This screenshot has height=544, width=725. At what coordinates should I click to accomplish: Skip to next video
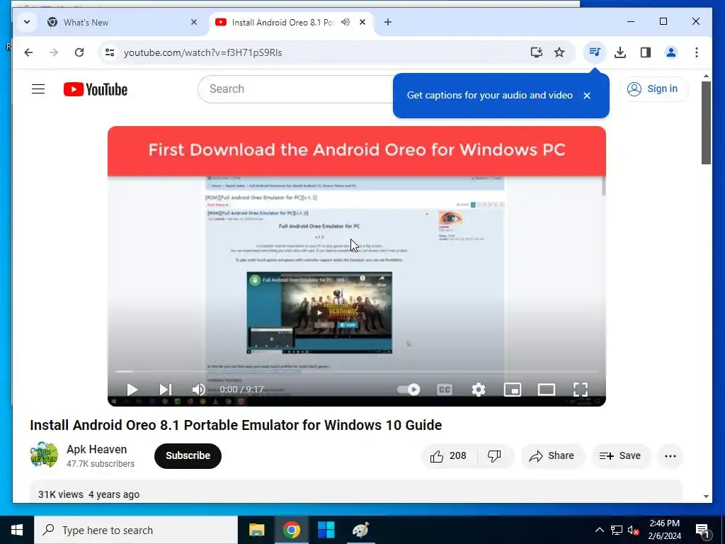click(x=166, y=390)
